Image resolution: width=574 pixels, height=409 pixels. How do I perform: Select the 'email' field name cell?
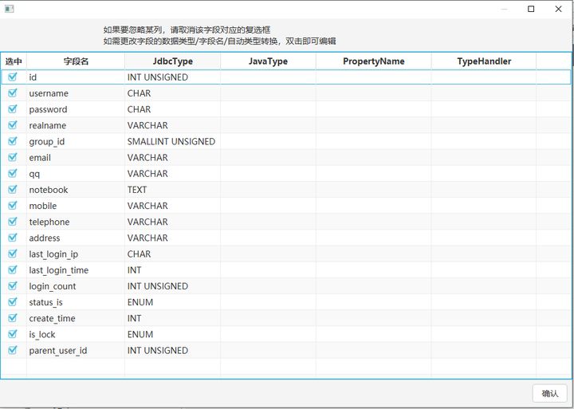tap(76, 157)
